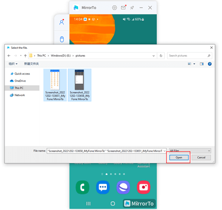222x210 pixels.
Task: Go up one folder level
Action: (x=25, y=55)
